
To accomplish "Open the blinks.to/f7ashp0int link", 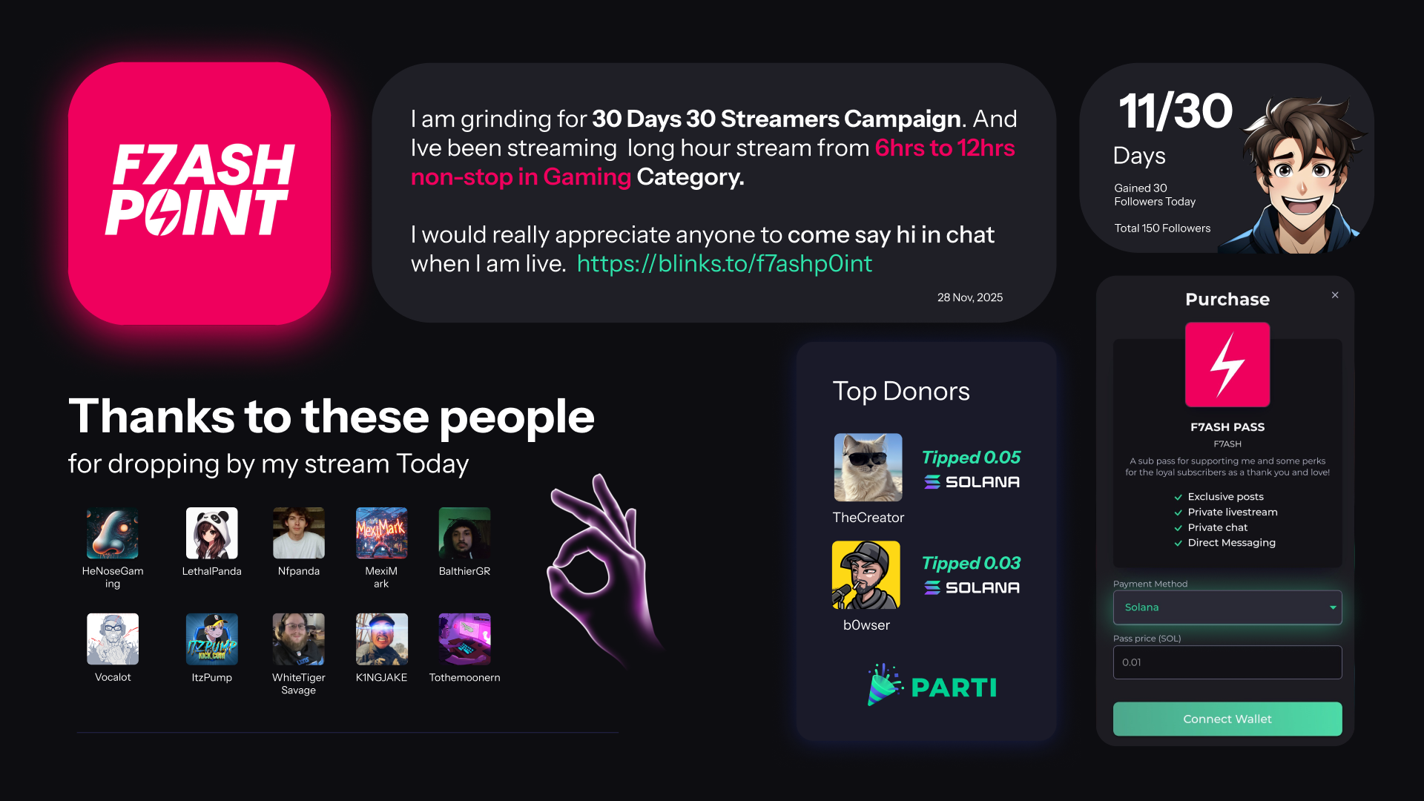I will coord(725,263).
